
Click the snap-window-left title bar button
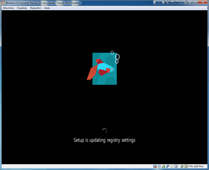156,2
